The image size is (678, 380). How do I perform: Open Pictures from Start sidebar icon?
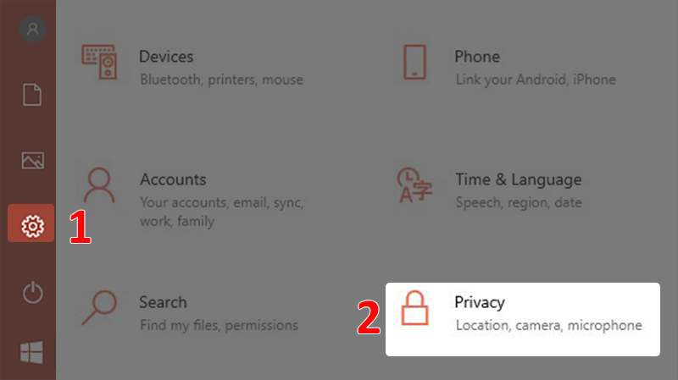(32, 160)
